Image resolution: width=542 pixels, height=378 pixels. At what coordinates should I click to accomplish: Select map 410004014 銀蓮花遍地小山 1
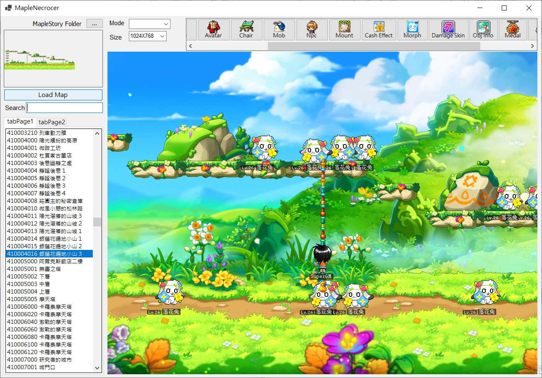coord(49,239)
